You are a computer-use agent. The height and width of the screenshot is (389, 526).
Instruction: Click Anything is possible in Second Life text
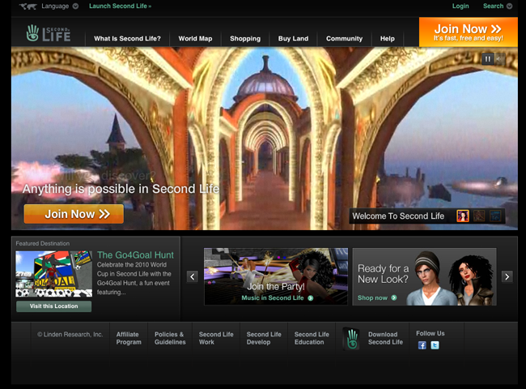pyautogui.click(x=121, y=189)
